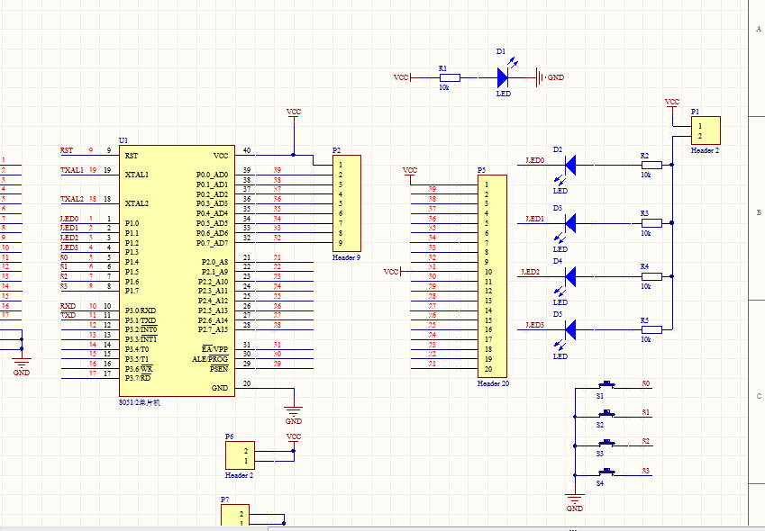
Task: Click VCC port at P5 pin 1
Action: point(410,172)
